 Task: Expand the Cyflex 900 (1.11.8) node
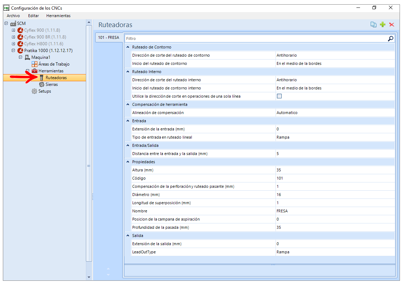(13, 30)
